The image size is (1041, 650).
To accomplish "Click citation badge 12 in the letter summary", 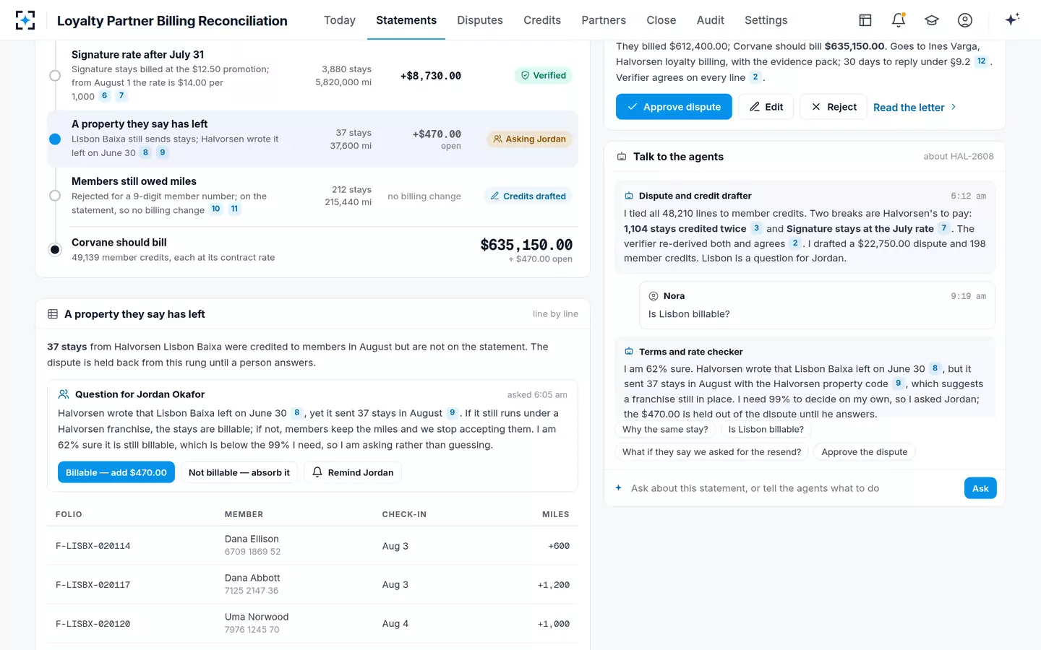I will coord(981,61).
